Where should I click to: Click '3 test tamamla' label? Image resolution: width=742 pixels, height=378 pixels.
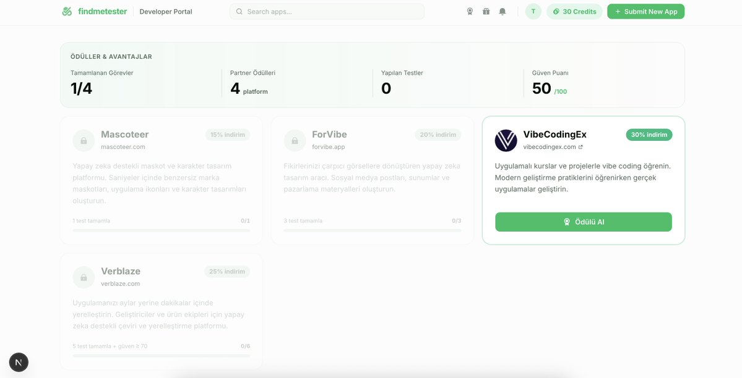(x=303, y=220)
